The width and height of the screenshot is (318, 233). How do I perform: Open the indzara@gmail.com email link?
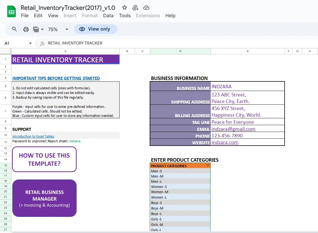233,129
